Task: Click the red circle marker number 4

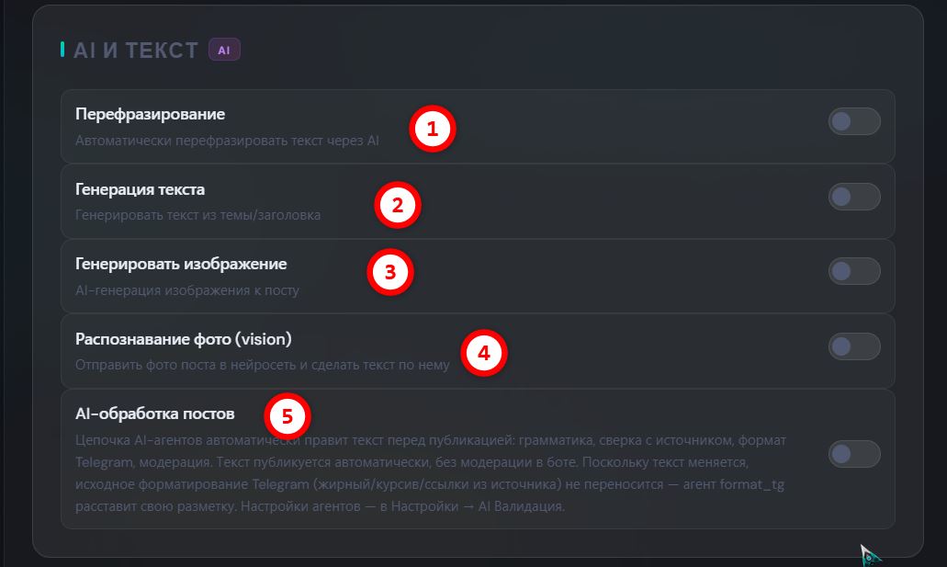Action: pyautogui.click(x=484, y=353)
